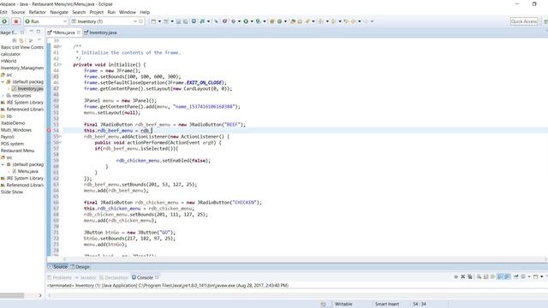Open the Refactor menu
This screenshot has height=308, width=548.
point(38,12)
